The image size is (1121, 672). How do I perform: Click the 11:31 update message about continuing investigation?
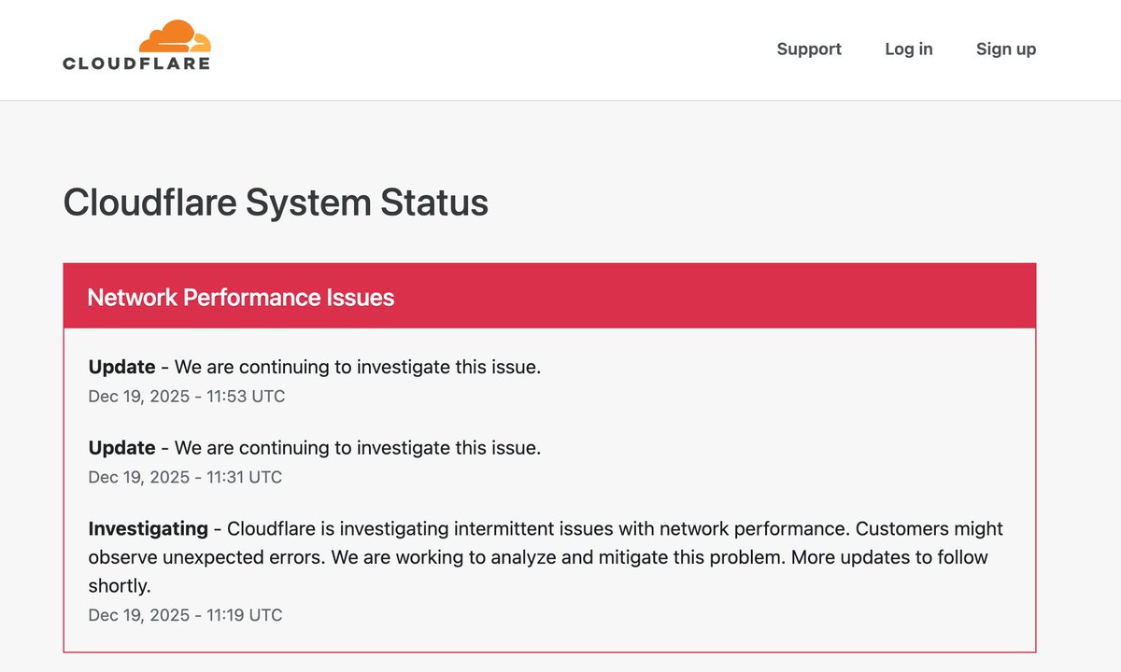coord(358,448)
